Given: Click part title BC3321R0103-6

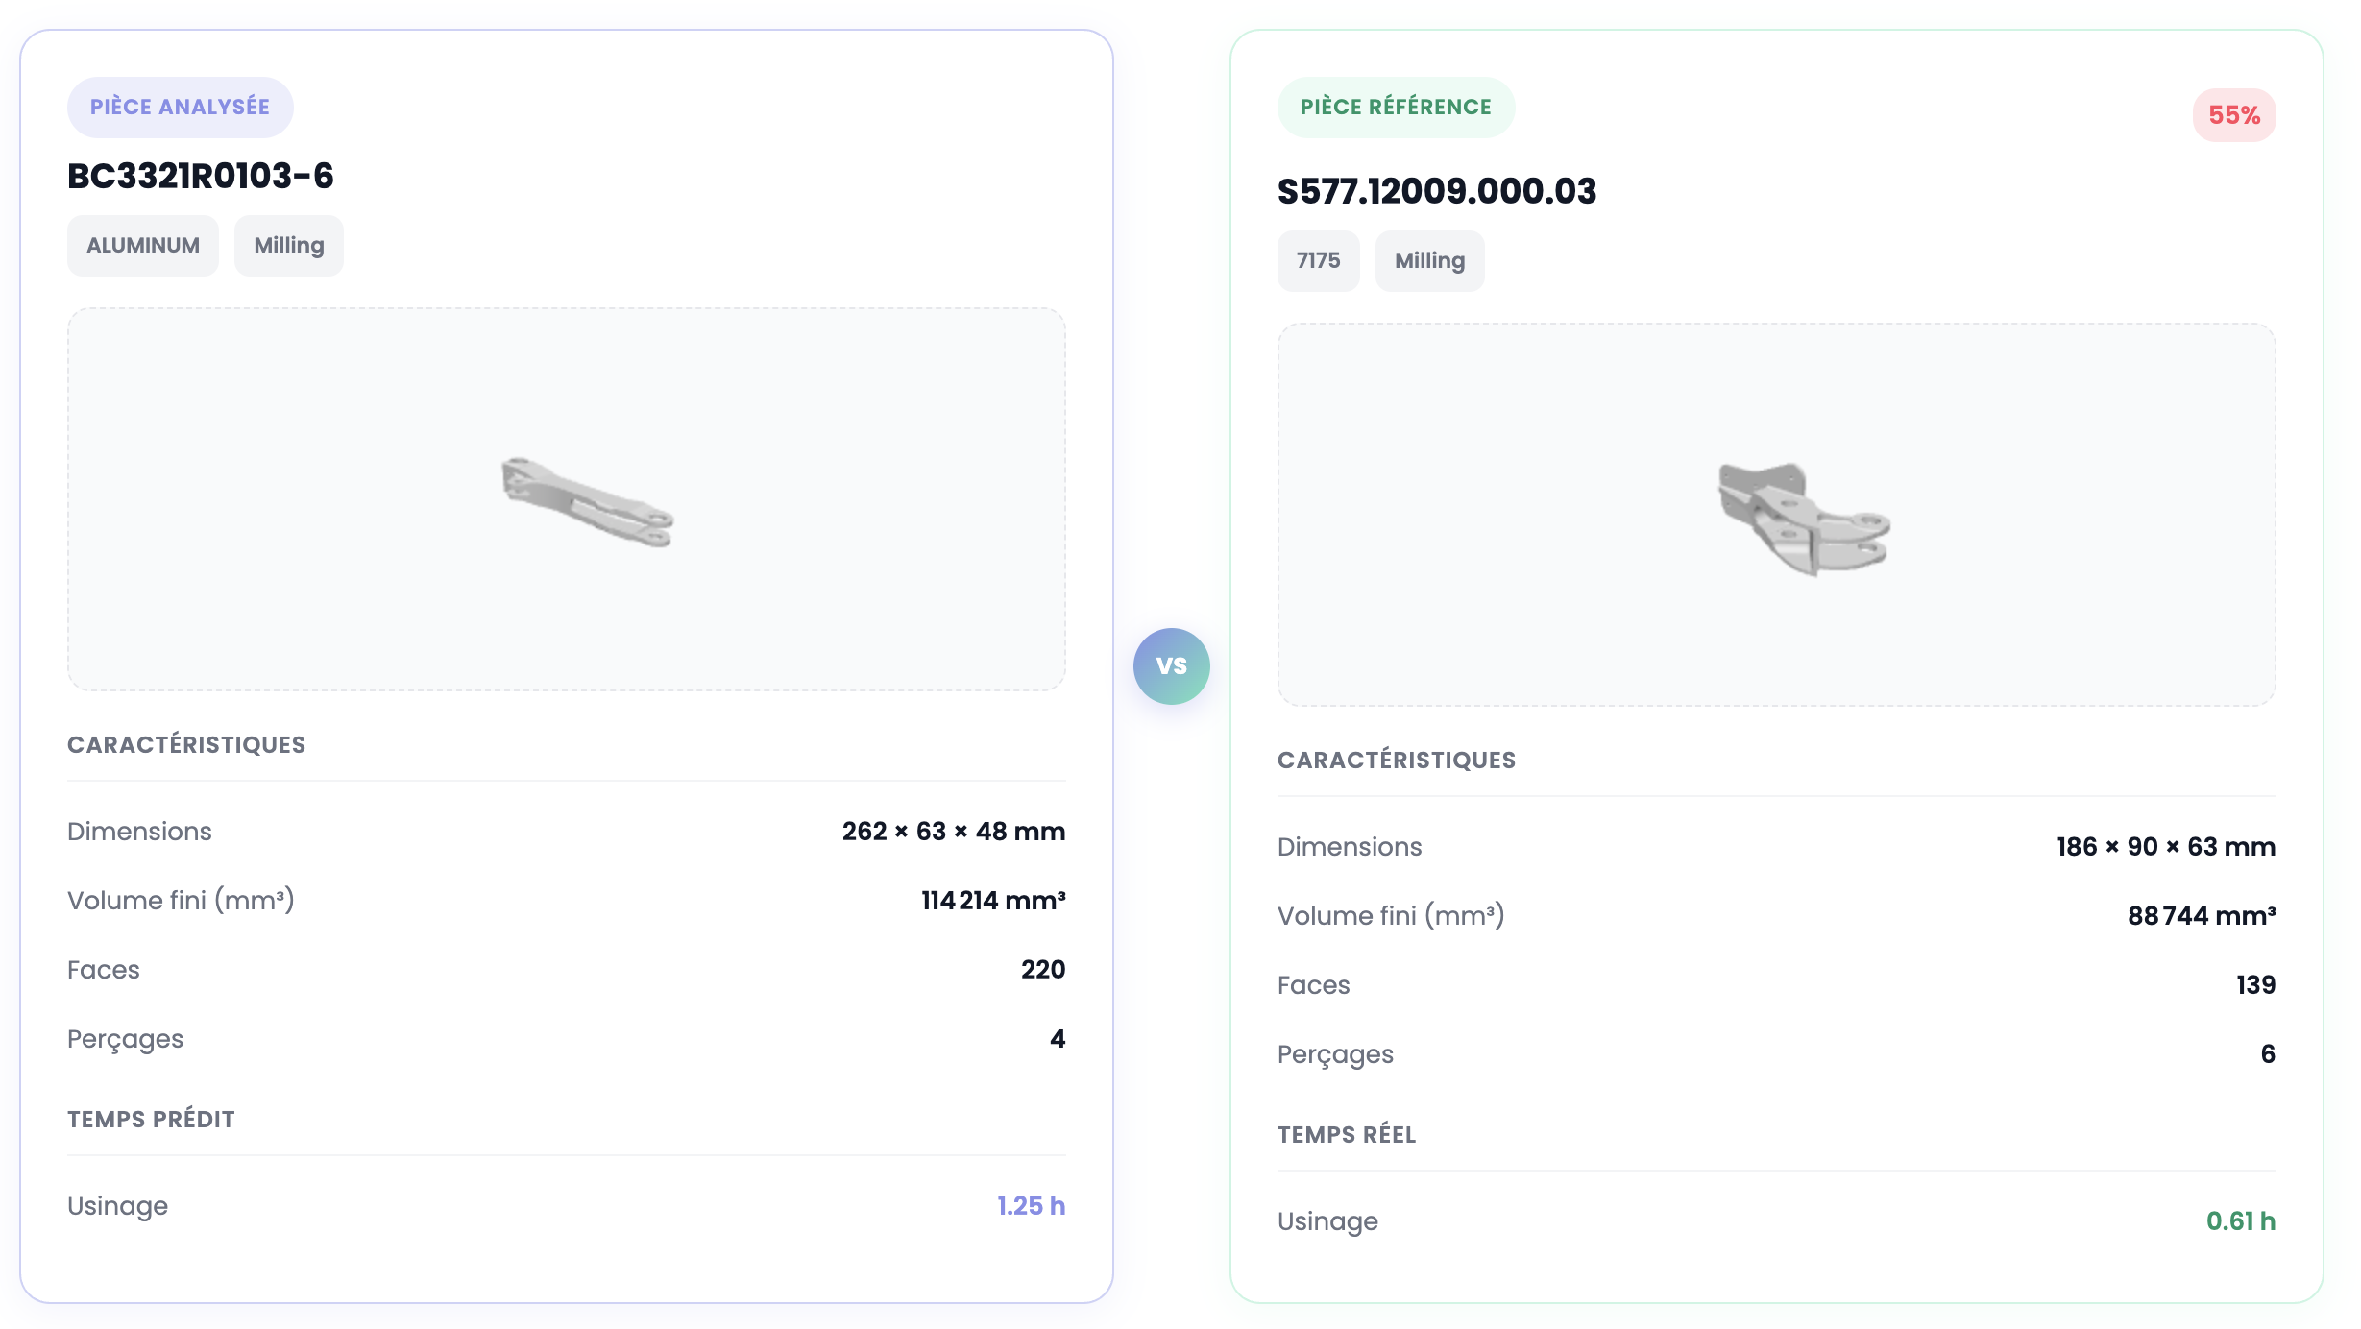Looking at the screenshot, I should coord(201,176).
